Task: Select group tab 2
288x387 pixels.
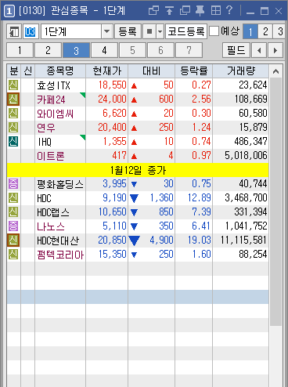Action: click(48, 50)
